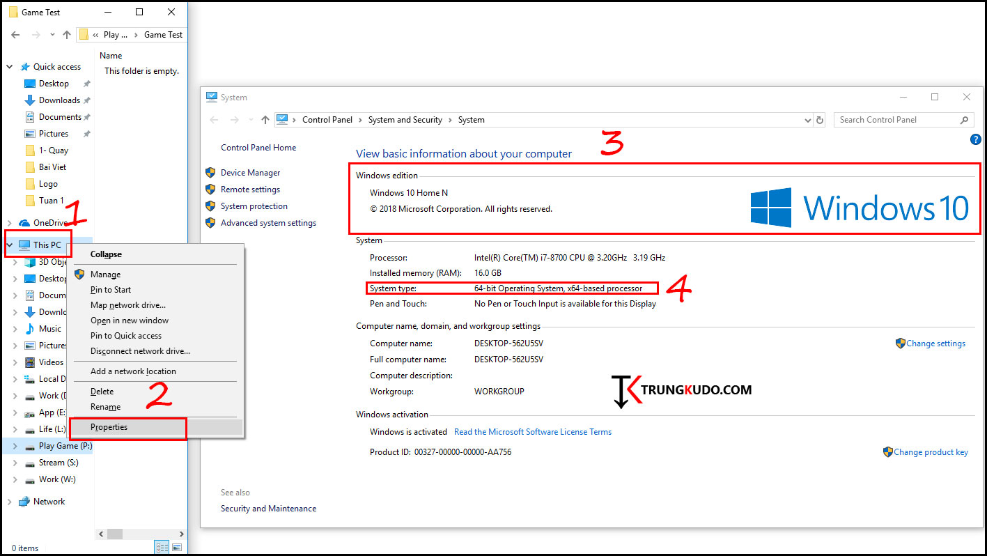This screenshot has height=556, width=987.
Task: Expand the OneDrive tree node
Action: pos(10,223)
